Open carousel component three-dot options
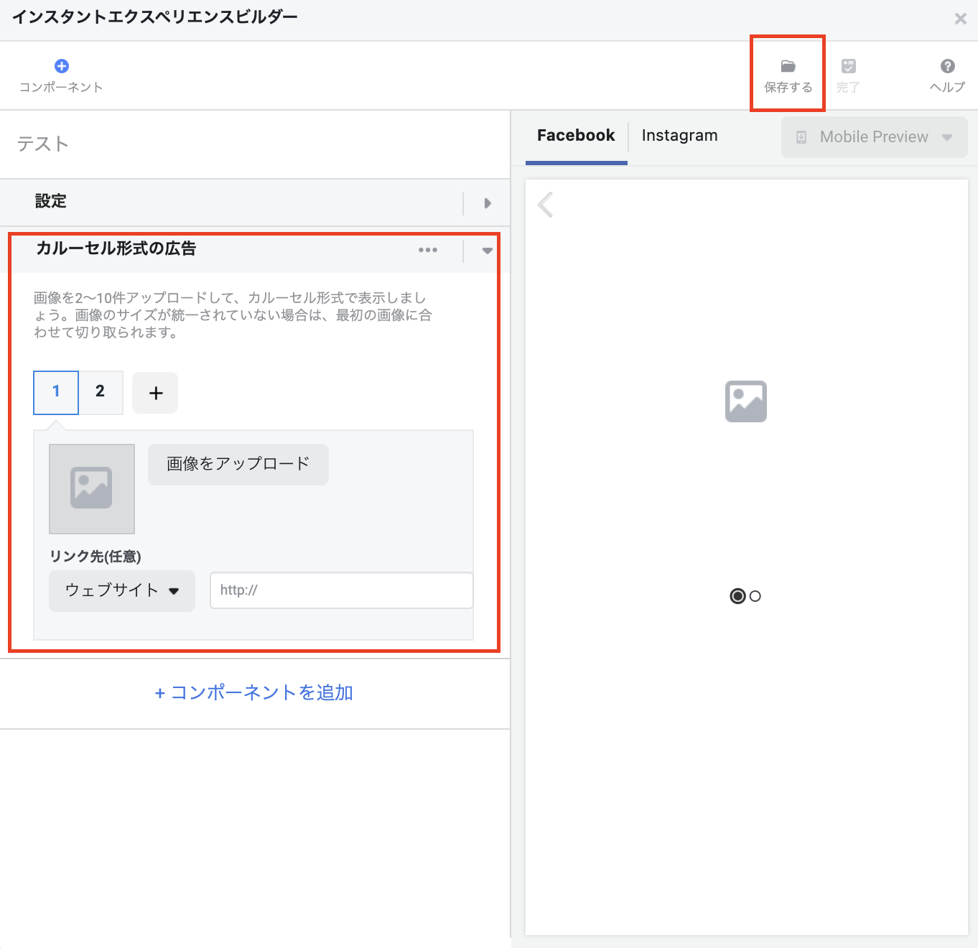Viewport: 978px width, 948px height. pos(428,250)
